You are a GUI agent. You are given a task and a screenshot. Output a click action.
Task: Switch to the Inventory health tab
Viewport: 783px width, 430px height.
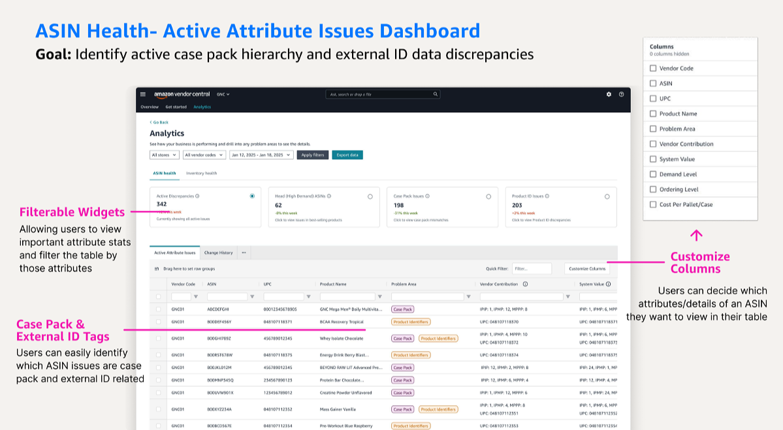(x=201, y=173)
